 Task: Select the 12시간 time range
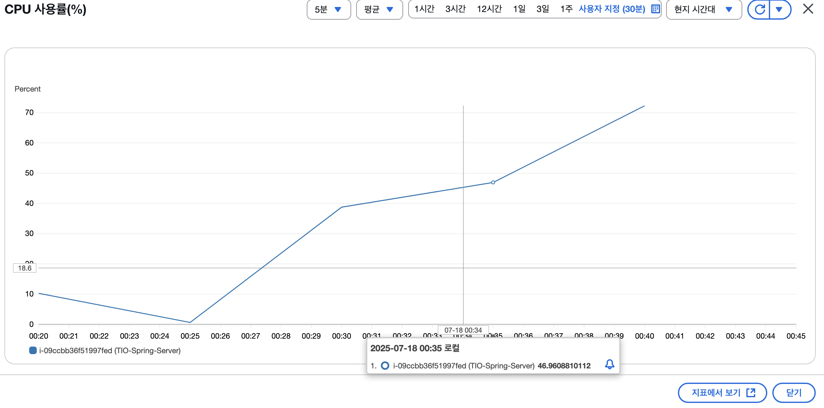click(x=489, y=9)
